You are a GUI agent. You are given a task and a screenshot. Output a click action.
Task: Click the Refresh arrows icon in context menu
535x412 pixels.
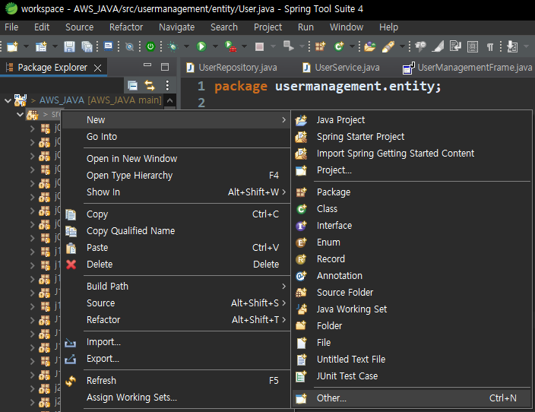point(71,381)
